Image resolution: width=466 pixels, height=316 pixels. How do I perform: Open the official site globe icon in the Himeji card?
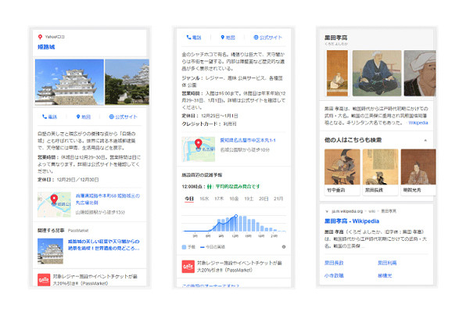click(x=112, y=117)
